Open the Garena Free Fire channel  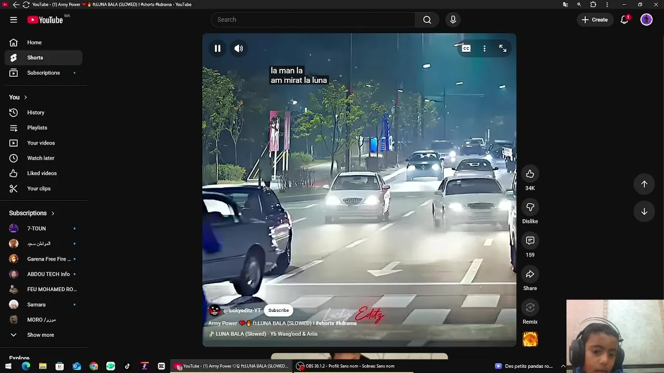point(44,259)
